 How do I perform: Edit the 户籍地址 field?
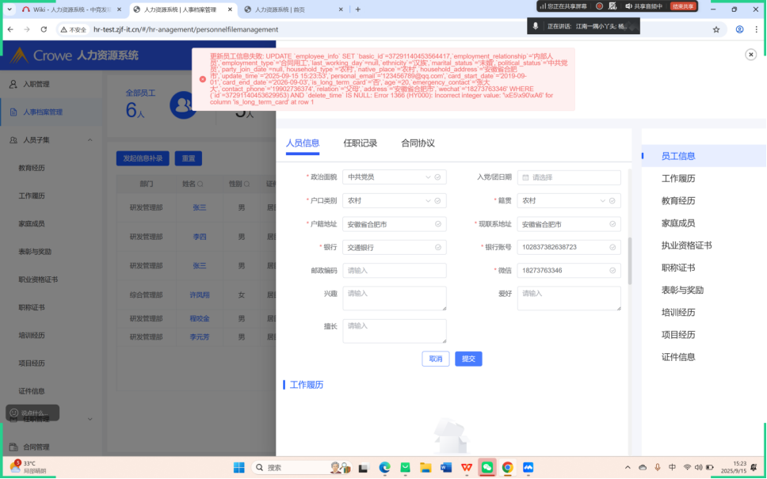pyautogui.click(x=395, y=224)
